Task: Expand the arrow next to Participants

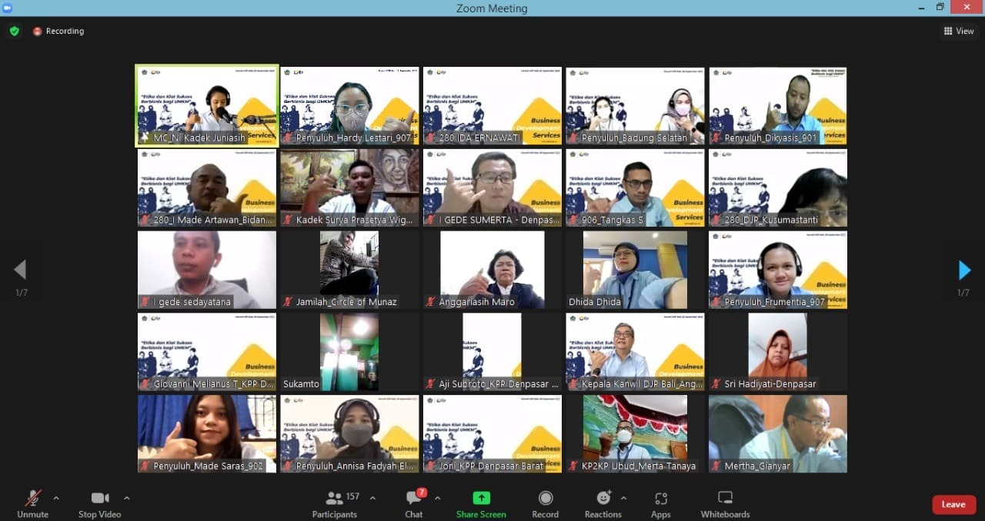Action: click(372, 498)
